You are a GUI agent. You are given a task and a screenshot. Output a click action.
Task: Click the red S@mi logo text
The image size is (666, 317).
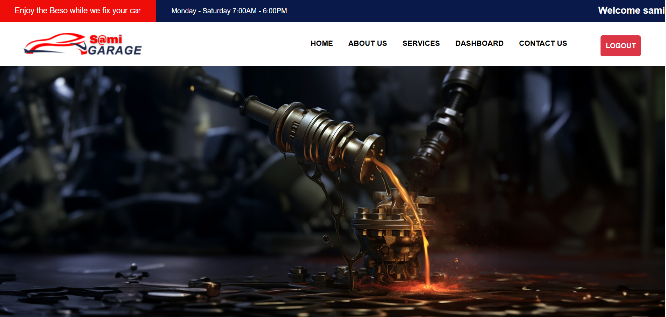106,39
